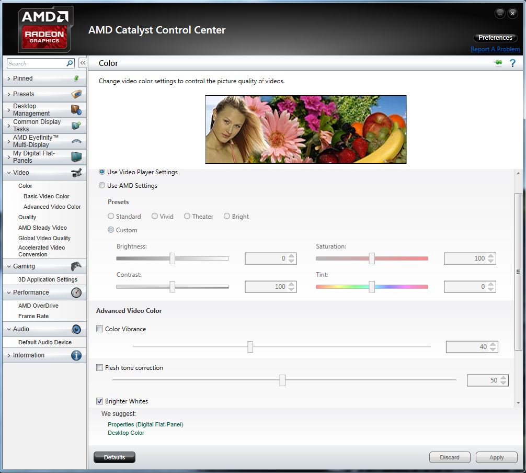Open the Color page under Video
The height and width of the screenshot is (473, 526).
[x=25, y=186]
